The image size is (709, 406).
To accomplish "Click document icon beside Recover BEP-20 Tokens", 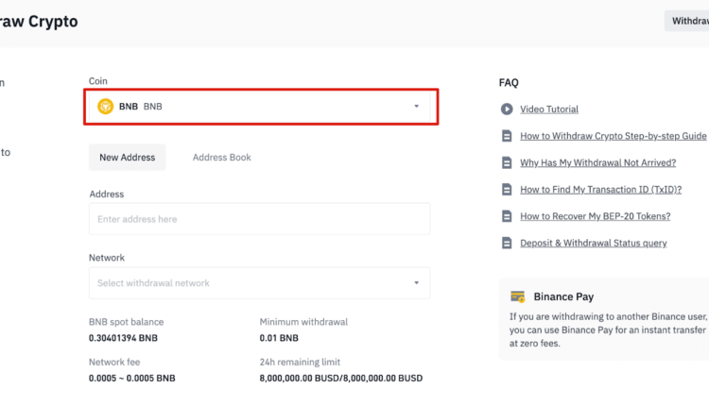I will tap(507, 216).
